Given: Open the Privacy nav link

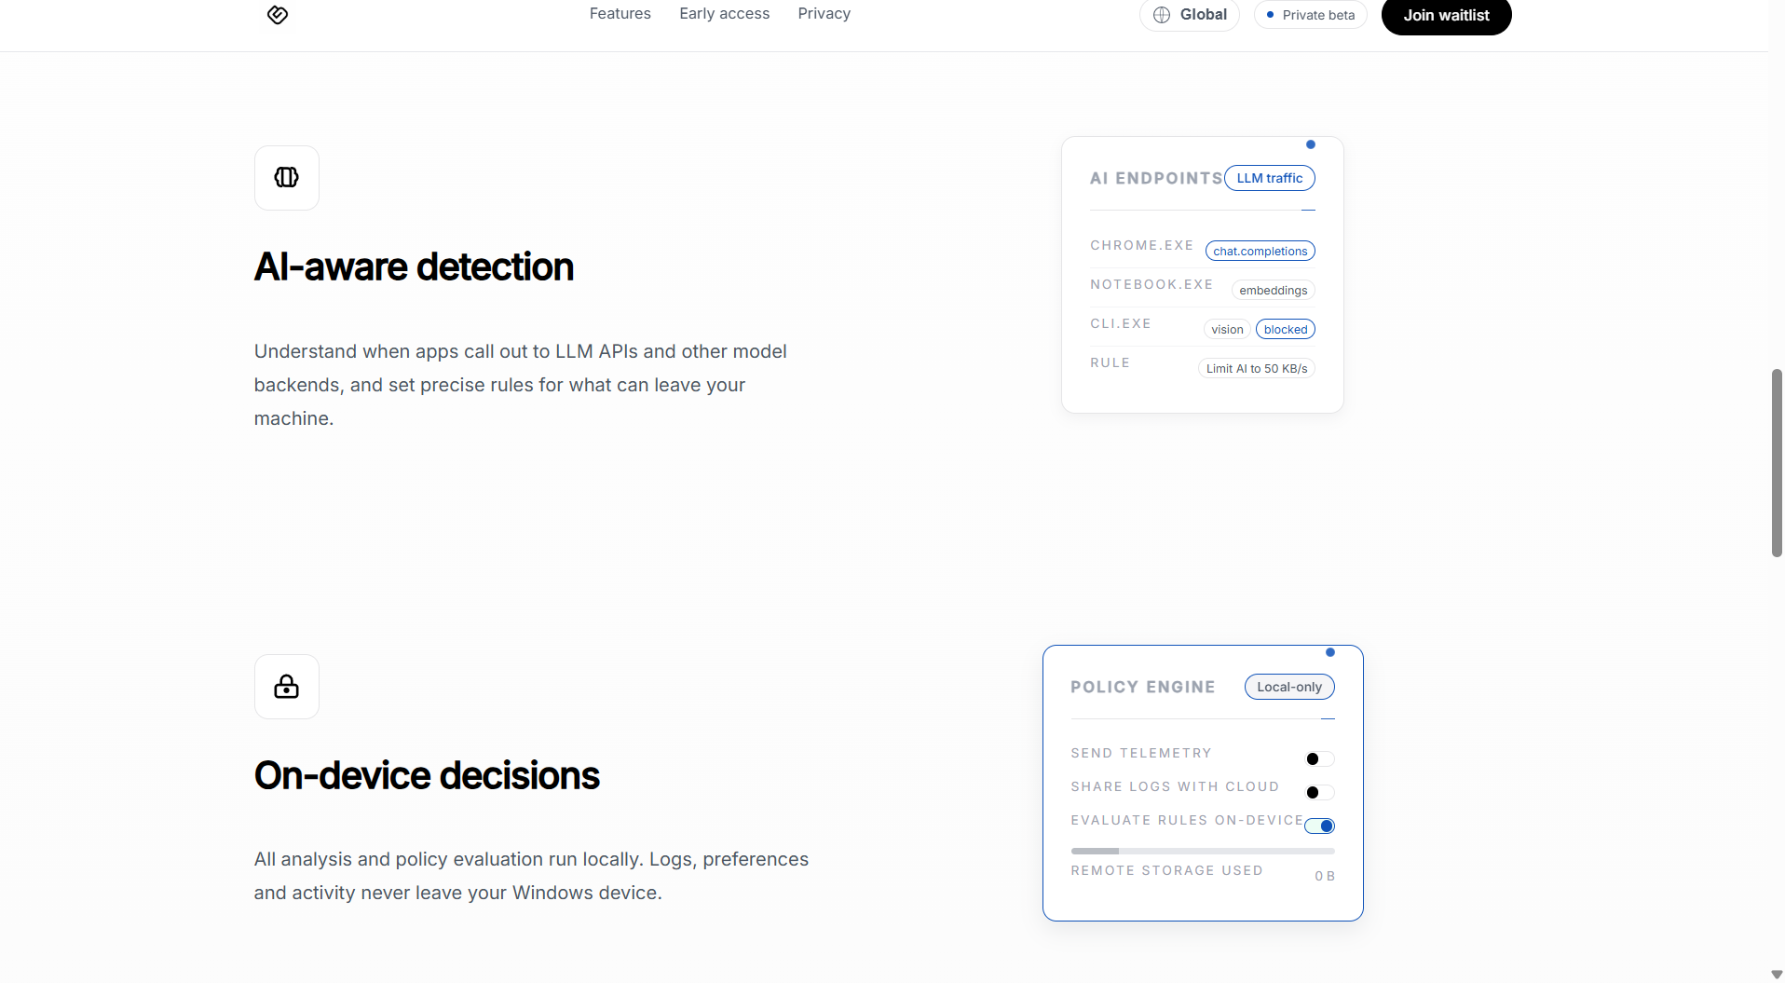Looking at the screenshot, I should coord(824,14).
